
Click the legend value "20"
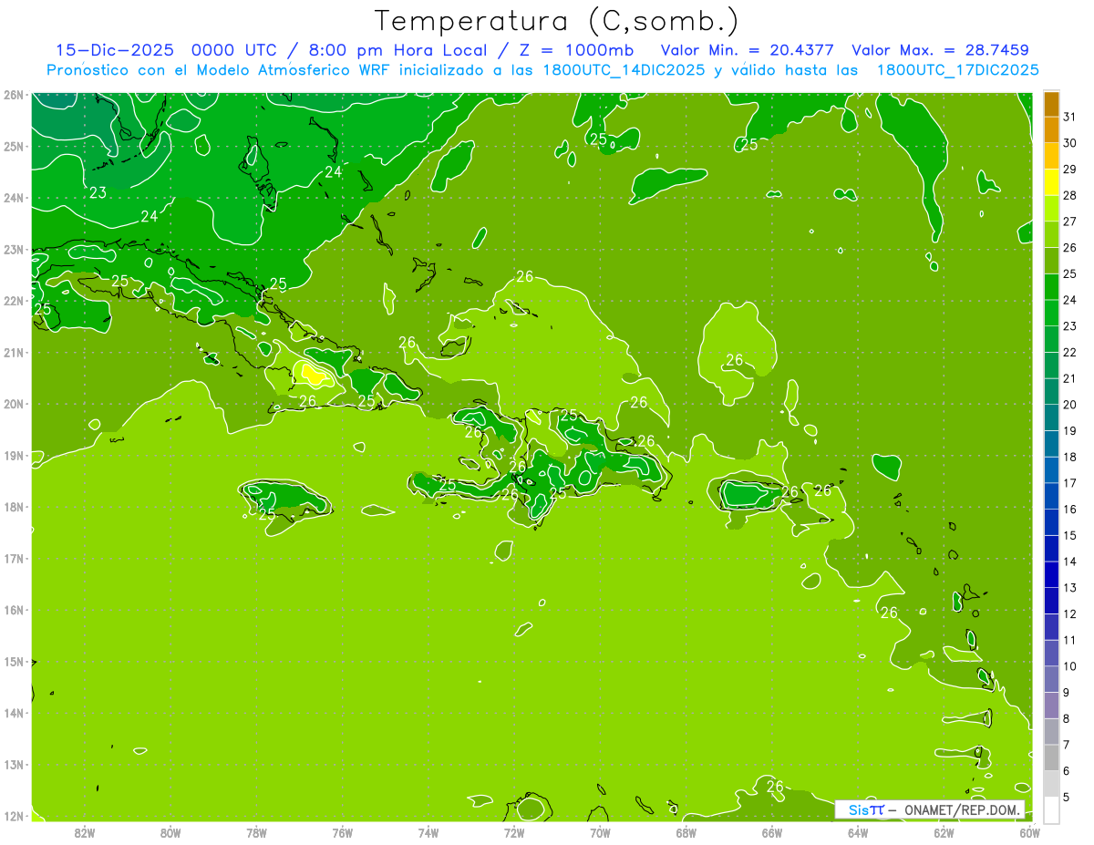[1069, 405]
